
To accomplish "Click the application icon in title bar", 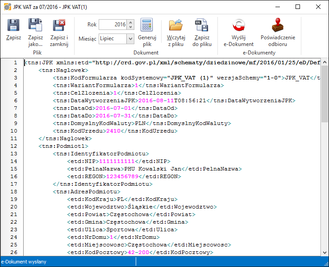I will [6, 7].
